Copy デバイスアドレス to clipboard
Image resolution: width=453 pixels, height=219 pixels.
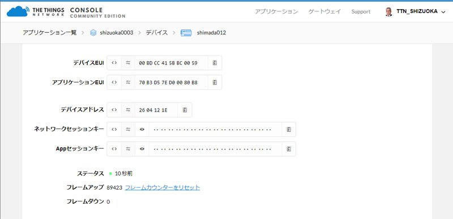point(185,110)
